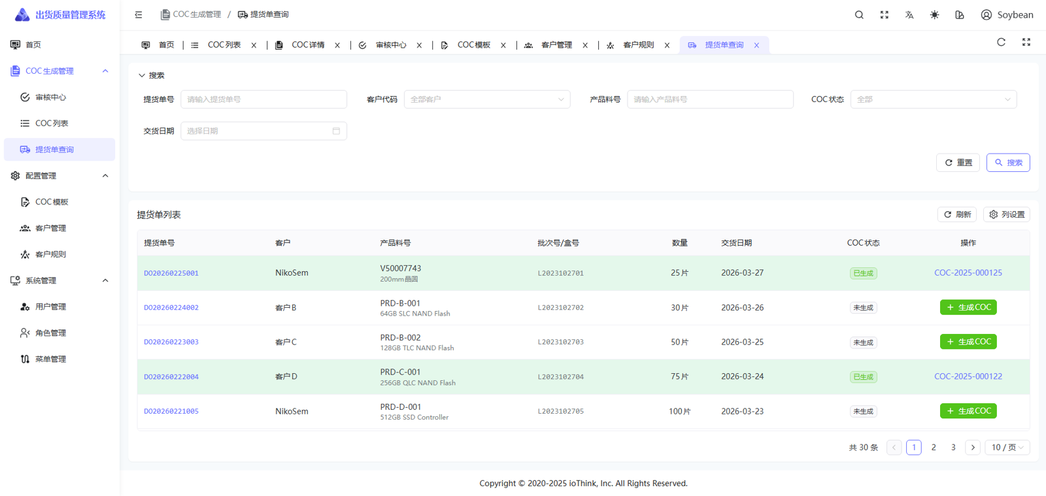This screenshot has height=496, width=1046.
Task: Collapse the sidebar with the menu fold icon
Action: tap(139, 14)
